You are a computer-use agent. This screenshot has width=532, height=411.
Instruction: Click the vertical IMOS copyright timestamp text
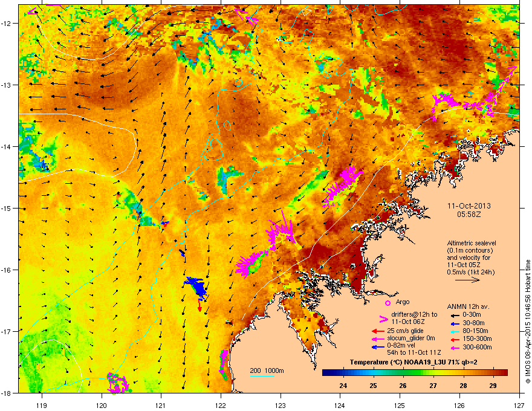point(528,322)
